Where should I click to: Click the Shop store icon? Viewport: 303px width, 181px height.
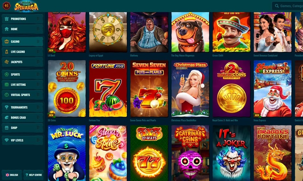(x=7, y=128)
